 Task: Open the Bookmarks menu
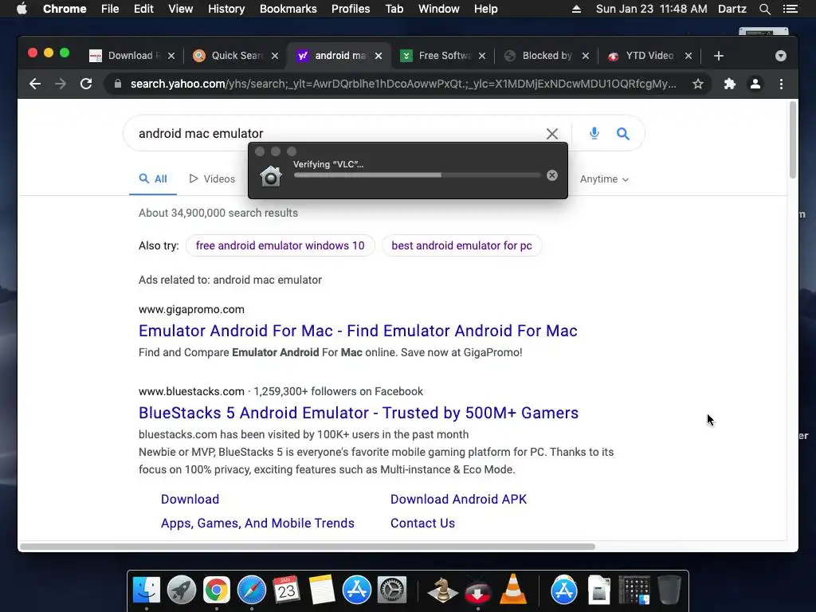288,9
